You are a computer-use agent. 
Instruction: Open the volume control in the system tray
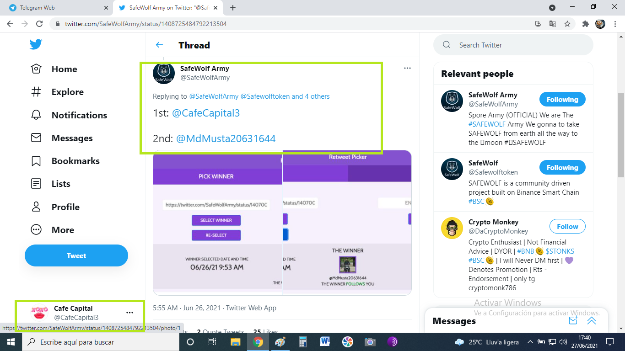click(563, 342)
